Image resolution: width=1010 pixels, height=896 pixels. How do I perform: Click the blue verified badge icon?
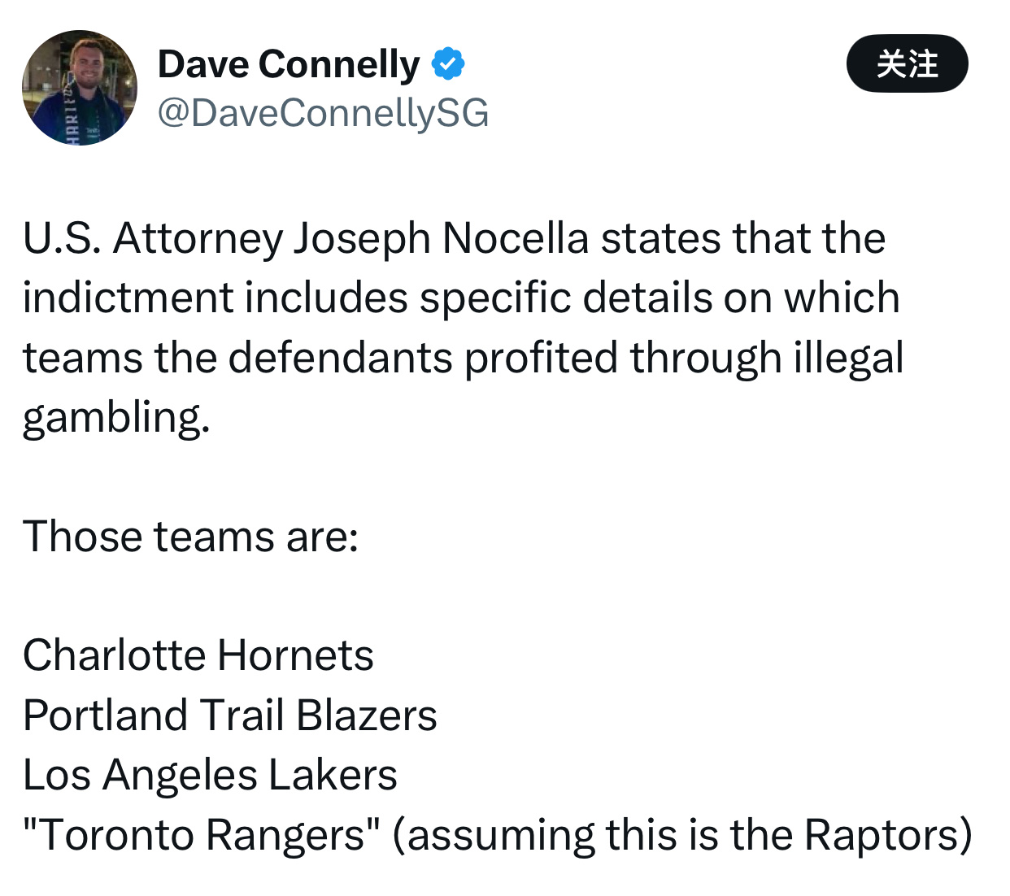tap(447, 64)
